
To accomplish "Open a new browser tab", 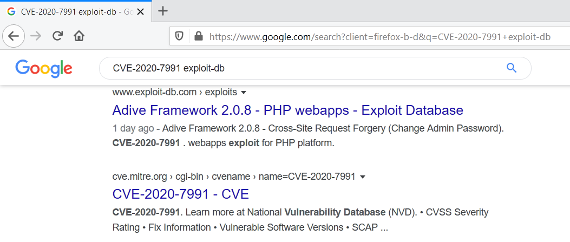I will [x=163, y=11].
